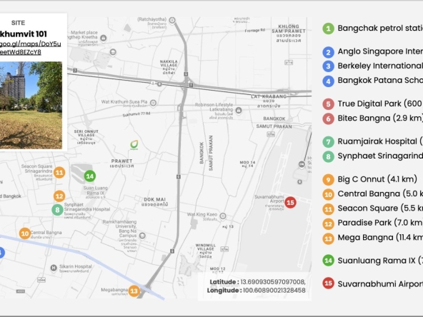This screenshot has height=317, width=423.
Task: Click the Sikarin Hospital H pin
Action: [54, 268]
